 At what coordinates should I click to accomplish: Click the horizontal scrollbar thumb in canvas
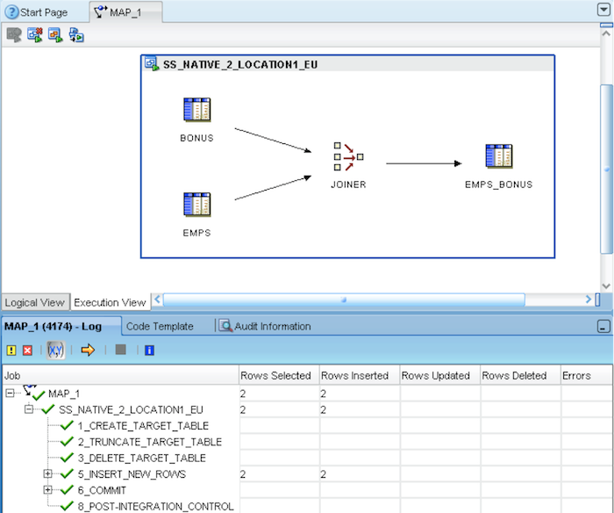point(344,300)
